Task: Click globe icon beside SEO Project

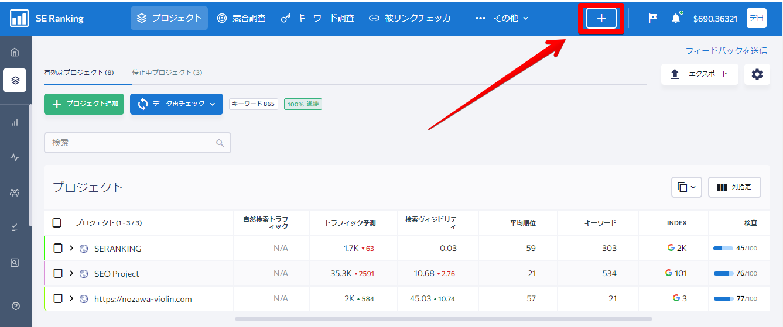Action: click(84, 274)
